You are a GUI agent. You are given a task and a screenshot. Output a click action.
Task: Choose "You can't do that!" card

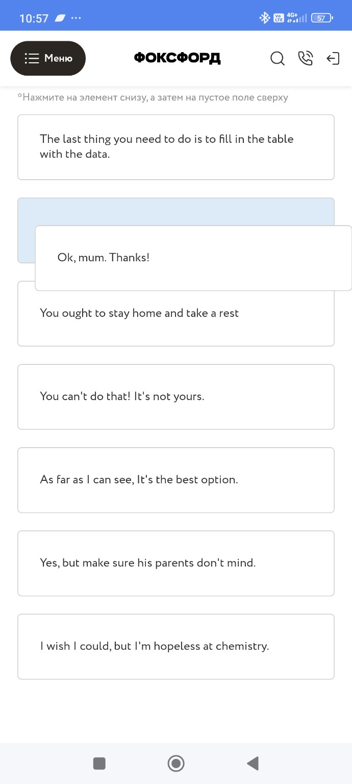[176, 397]
